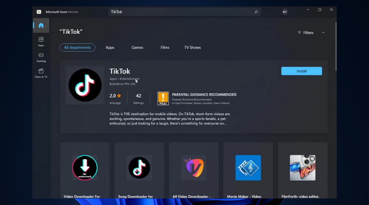Viewport: 369px width, 205px height.
Task: Open the Apps section in sidebar
Action: pyautogui.click(x=41, y=42)
